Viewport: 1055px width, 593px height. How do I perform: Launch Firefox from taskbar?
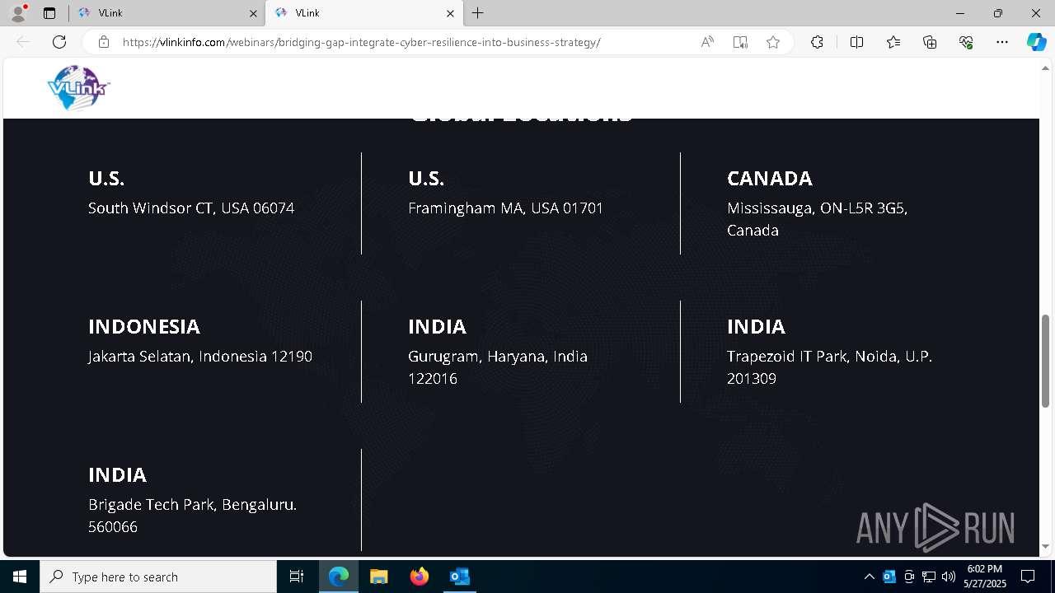(420, 577)
